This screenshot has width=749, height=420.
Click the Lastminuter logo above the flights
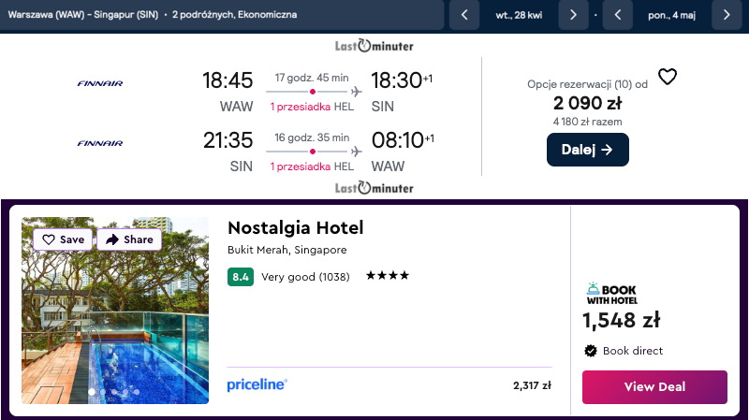tap(374, 46)
